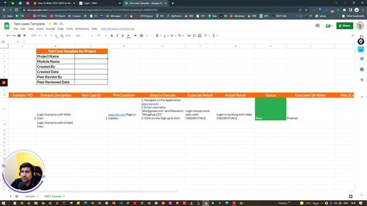
Task: Expand the horizontal align dropdown
Action: (x=158, y=35)
